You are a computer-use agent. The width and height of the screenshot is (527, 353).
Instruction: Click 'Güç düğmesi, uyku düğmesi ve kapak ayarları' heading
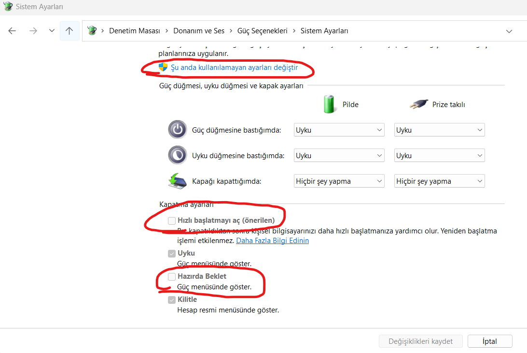click(x=231, y=86)
